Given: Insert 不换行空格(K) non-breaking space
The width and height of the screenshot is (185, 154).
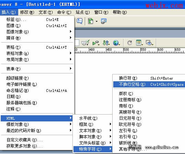Looking at the screenshot, I should point(149,84).
